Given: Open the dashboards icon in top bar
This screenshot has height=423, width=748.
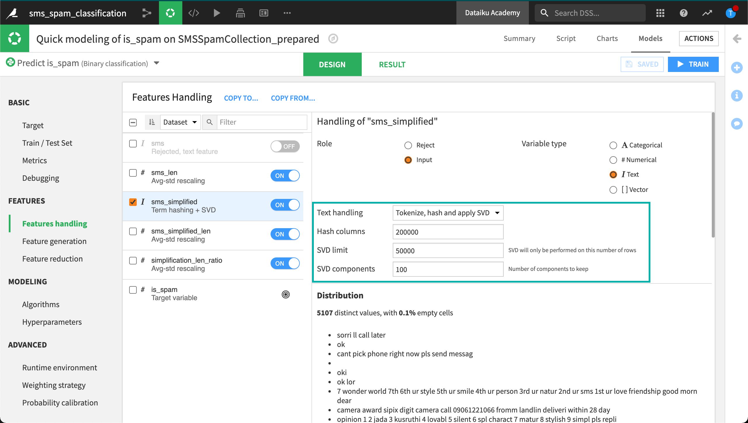Looking at the screenshot, I should 264,13.
